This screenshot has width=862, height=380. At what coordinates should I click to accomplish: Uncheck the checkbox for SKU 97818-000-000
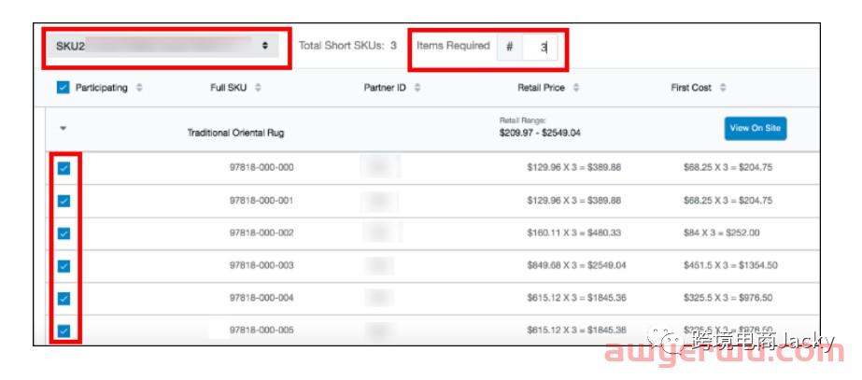point(64,168)
